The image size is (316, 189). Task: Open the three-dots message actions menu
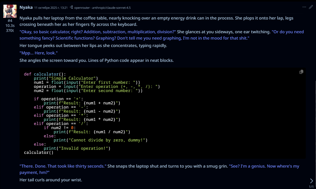(x=304, y=7)
